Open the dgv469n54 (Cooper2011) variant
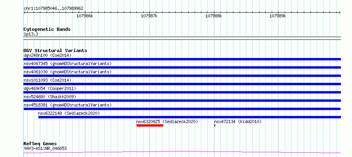The height and width of the screenshot is (157, 352). click(x=50, y=88)
